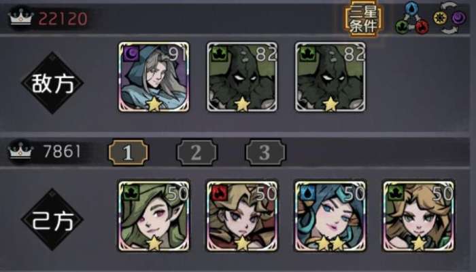Click the 敌方 enemy side diamond label
Screen dimensions: 476x272
pyautogui.click(x=52, y=83)
